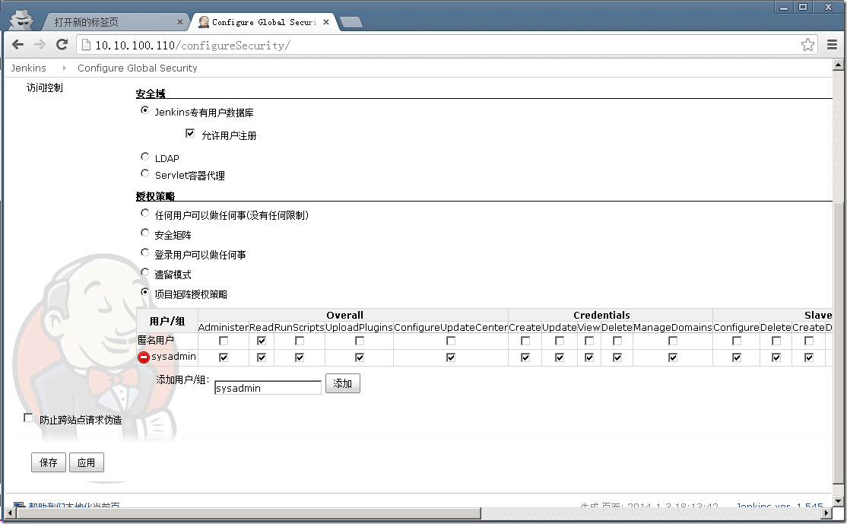
Task: Select 登录用户可以做任何事 radio option
Action: (144, 252)
